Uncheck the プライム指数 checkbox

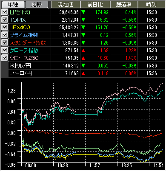(x=5, y=35)
